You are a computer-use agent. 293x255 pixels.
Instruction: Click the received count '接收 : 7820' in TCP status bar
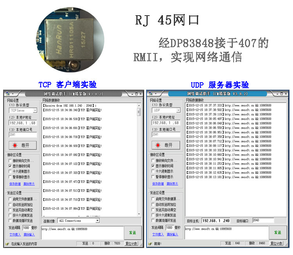click(112, 243)
